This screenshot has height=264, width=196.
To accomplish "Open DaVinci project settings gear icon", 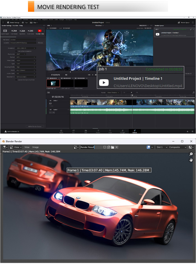I will 192,132.
